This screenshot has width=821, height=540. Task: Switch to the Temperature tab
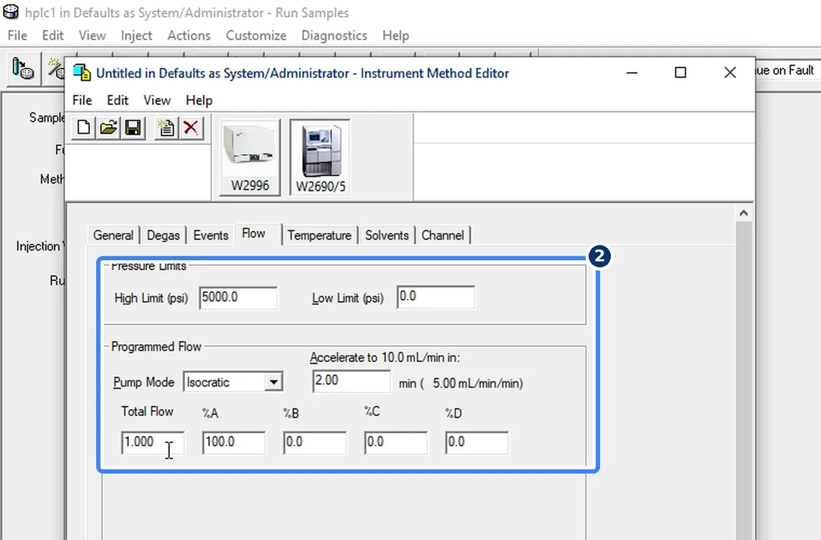(x=319, y=235)
